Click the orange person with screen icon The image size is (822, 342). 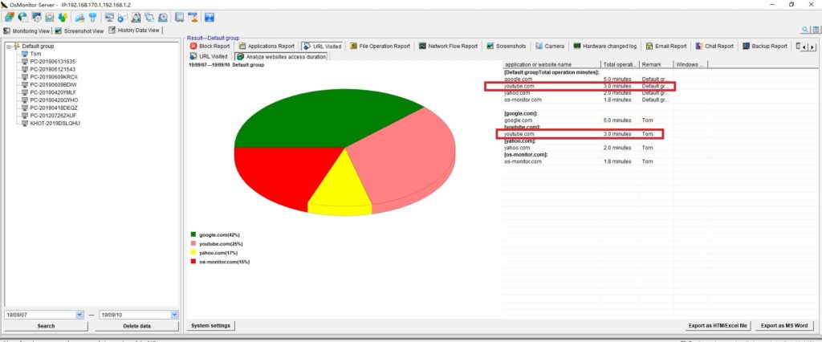coord(193,18)
